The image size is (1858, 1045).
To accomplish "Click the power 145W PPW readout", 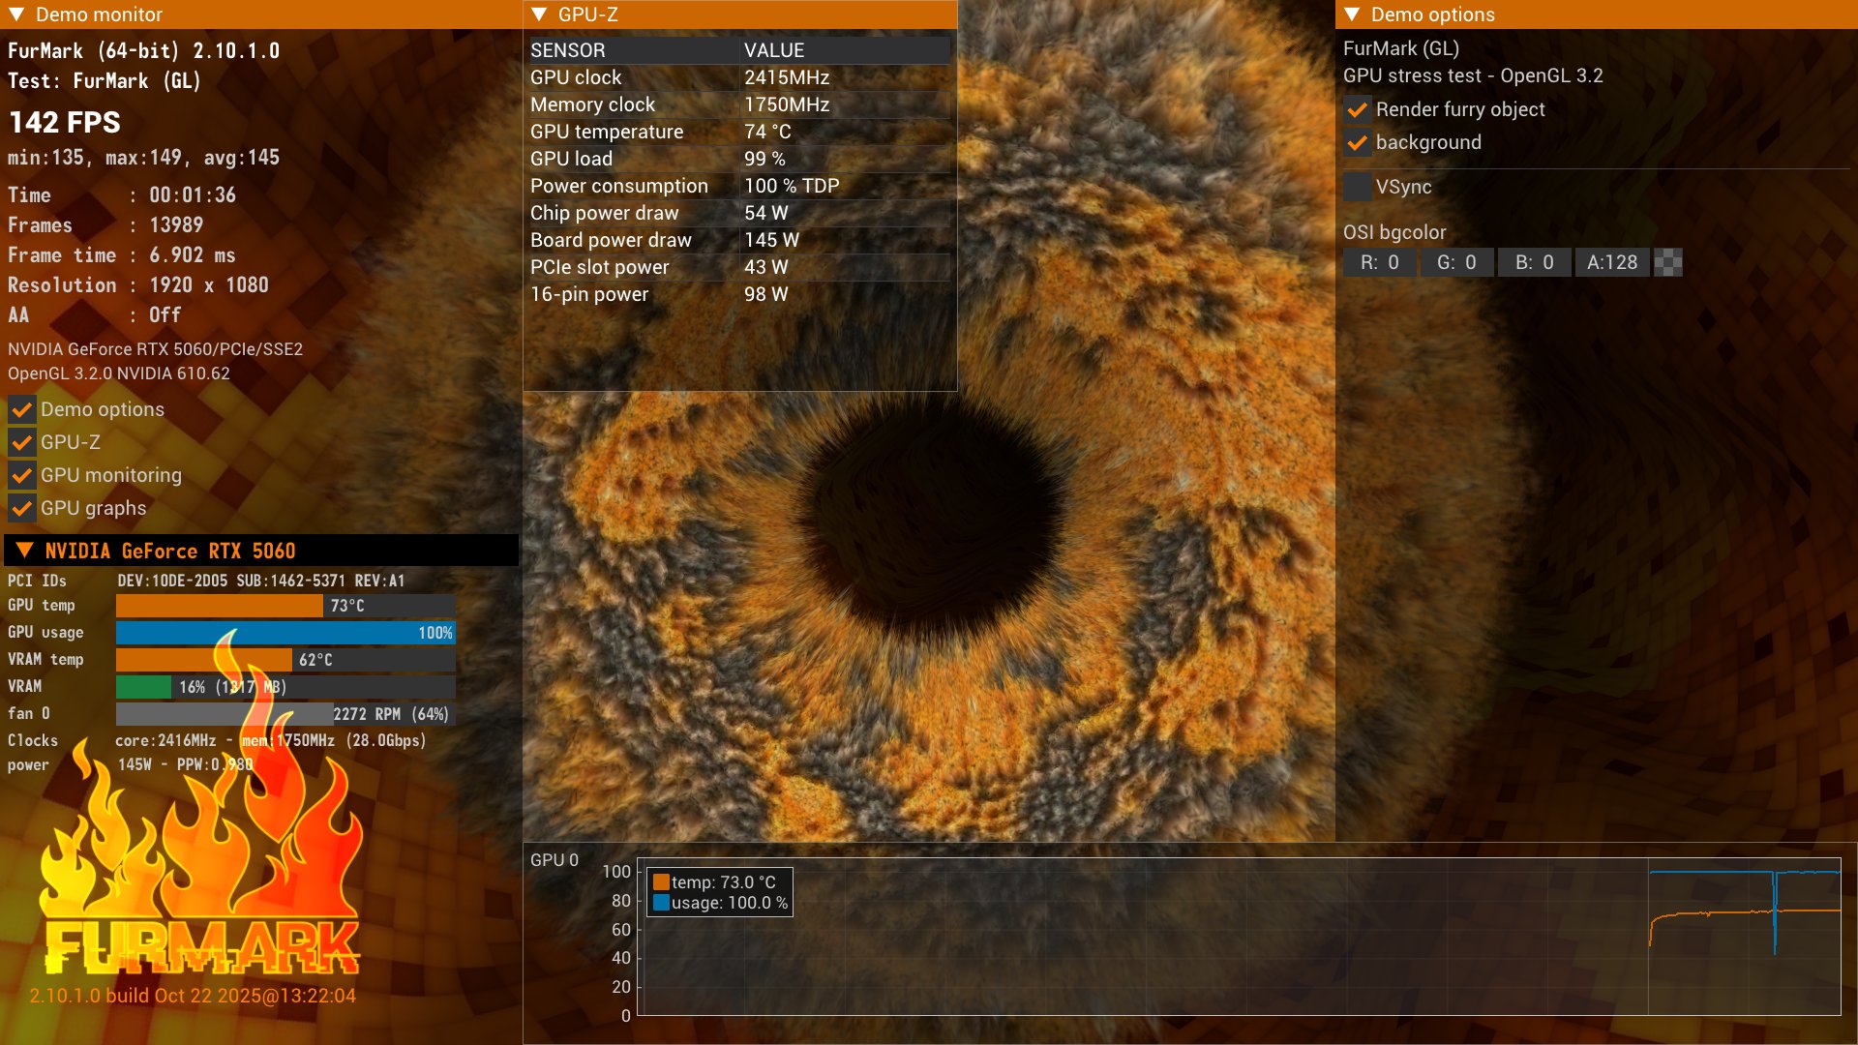I will 185,764.
